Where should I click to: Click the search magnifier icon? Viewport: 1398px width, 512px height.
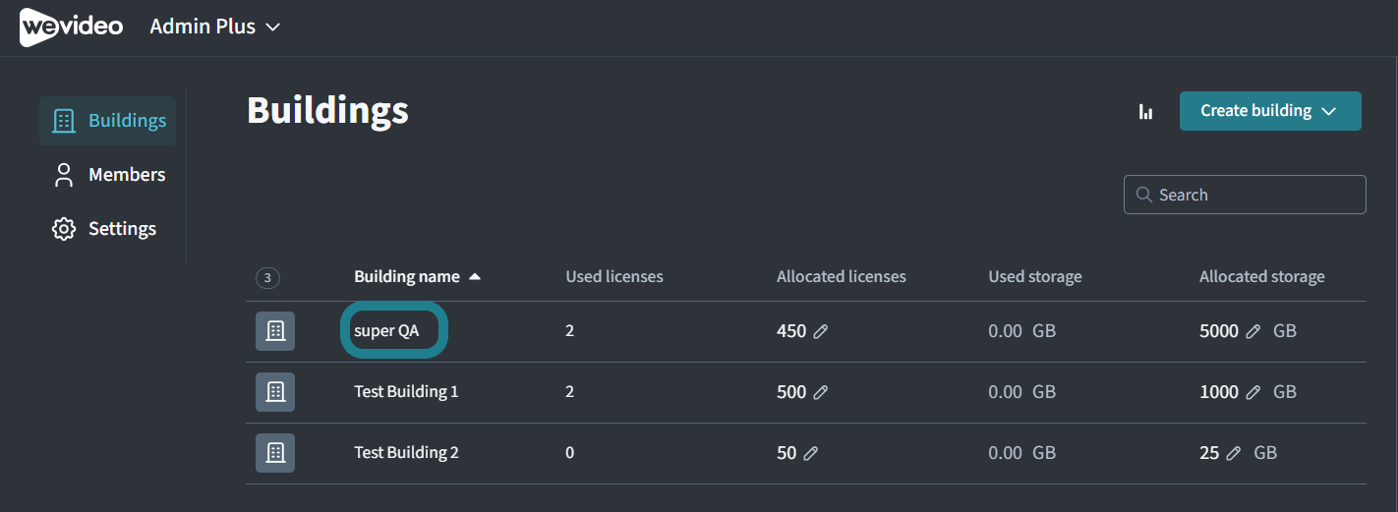[1143, 195]
